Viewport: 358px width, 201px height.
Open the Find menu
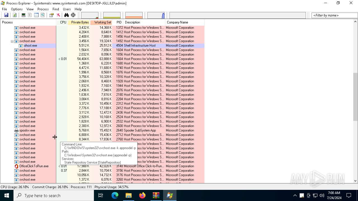[56, 9]
